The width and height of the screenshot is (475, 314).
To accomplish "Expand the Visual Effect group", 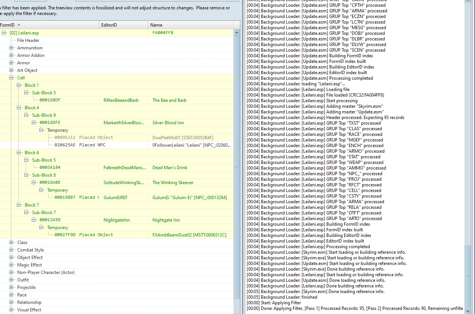I will 11,310.
